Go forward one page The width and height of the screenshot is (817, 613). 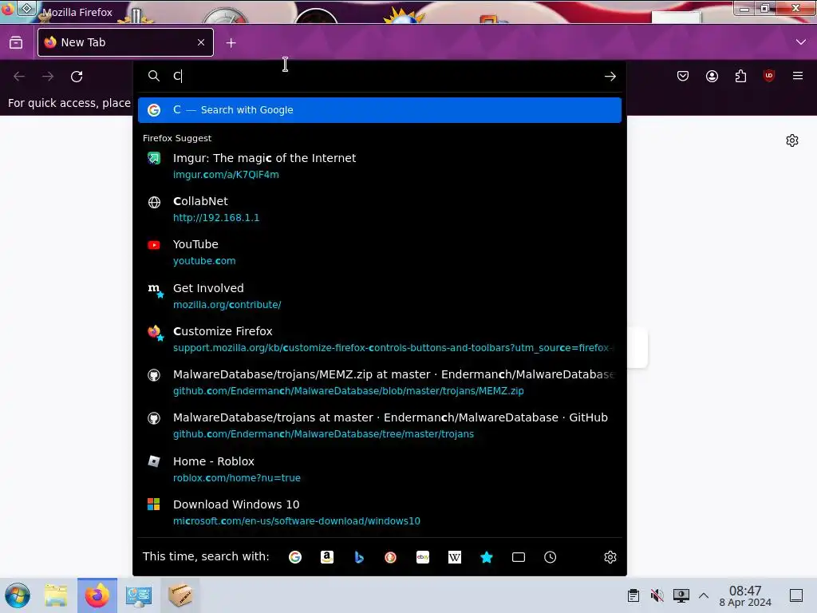click(48, 77)
